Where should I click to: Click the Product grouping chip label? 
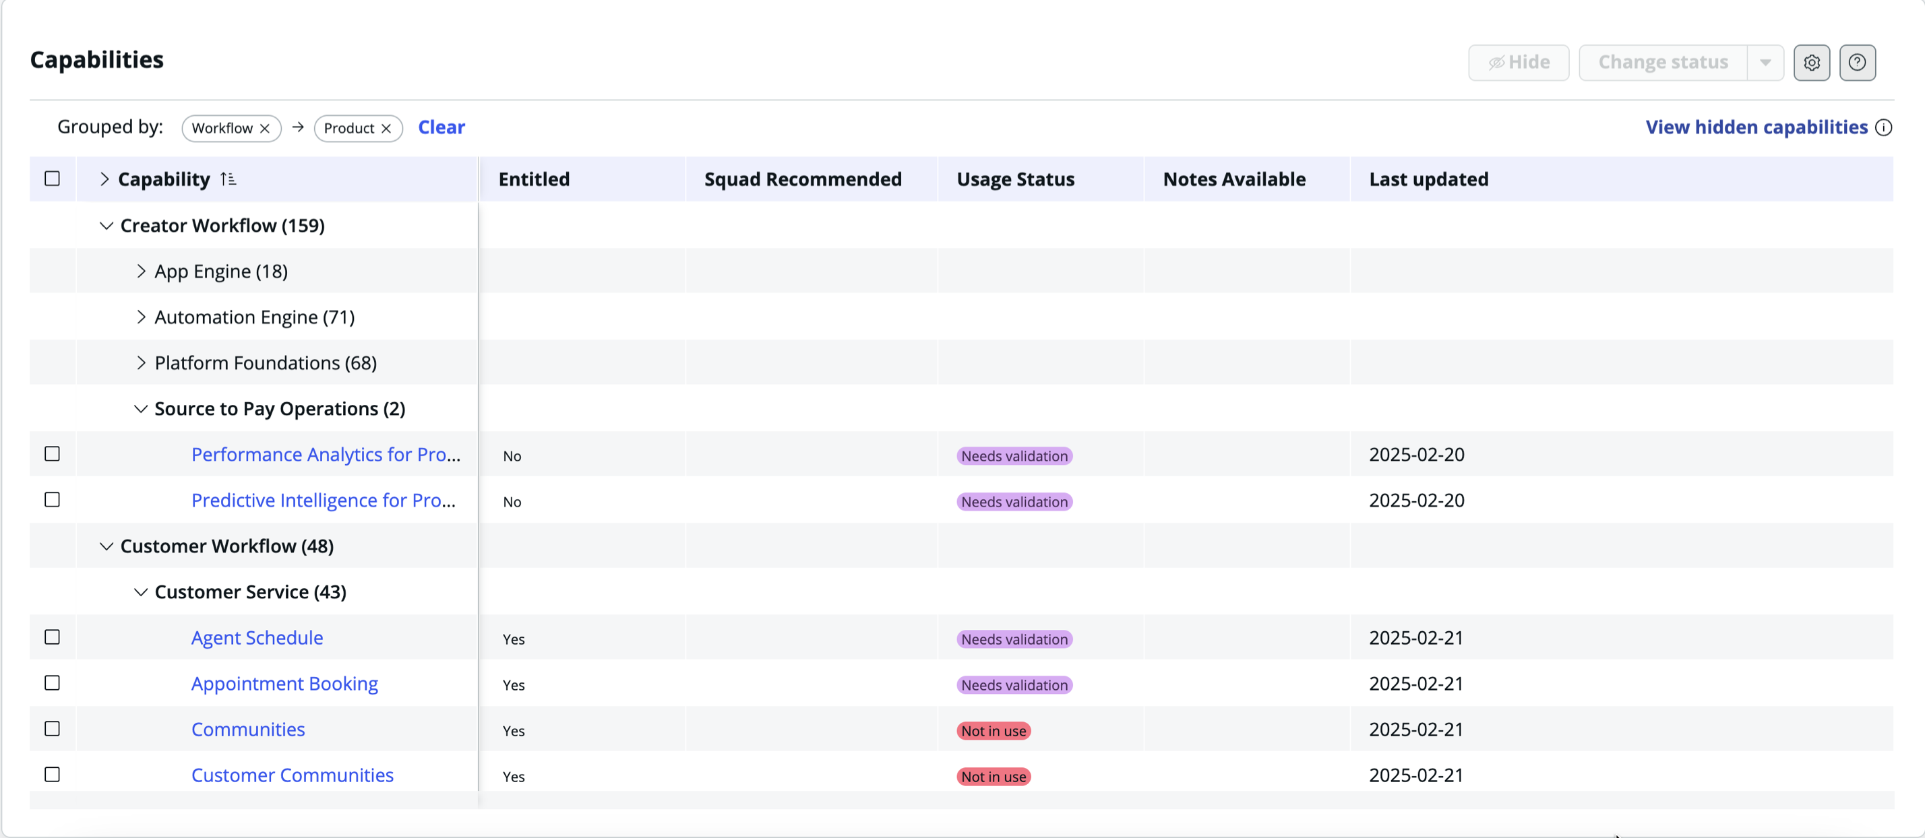point(349,129)
